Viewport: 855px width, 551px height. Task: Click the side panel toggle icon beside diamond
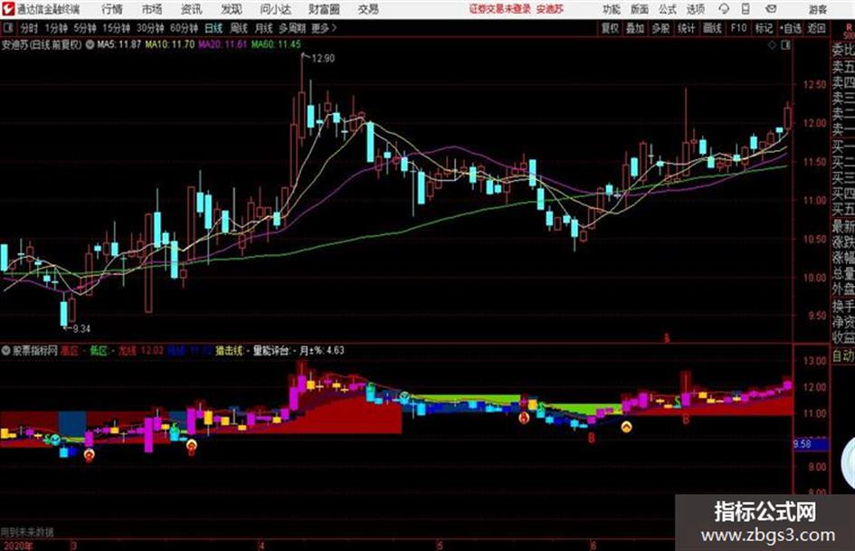[785, 46]
